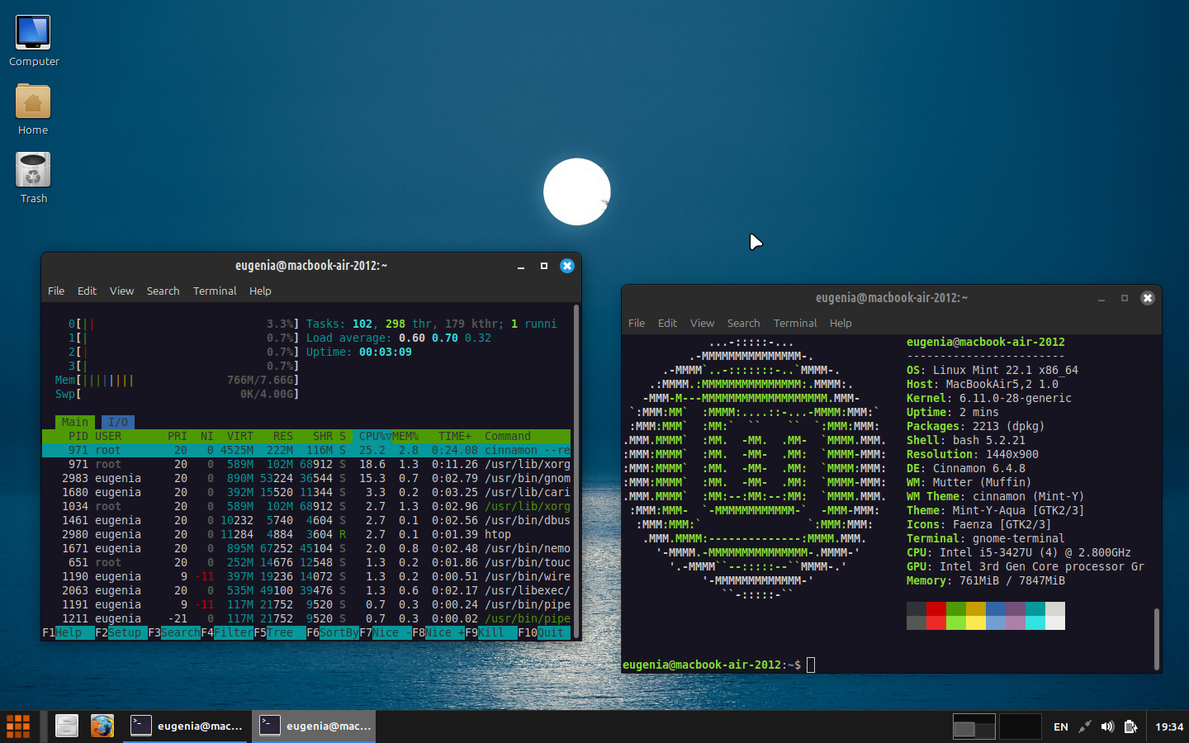Click F4 Filter in the htop footer
1189x743 pixels.
[227, 632]
